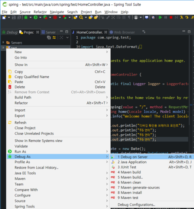Switch to the Debug view tab
The height and width of the screenshot is (209, 194).
click(x=10, y=32)
